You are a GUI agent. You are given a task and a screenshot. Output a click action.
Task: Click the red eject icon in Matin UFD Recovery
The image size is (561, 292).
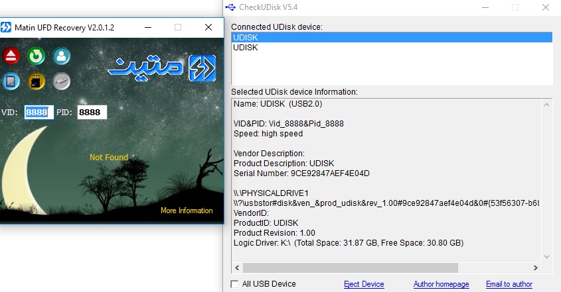[11, 56]
